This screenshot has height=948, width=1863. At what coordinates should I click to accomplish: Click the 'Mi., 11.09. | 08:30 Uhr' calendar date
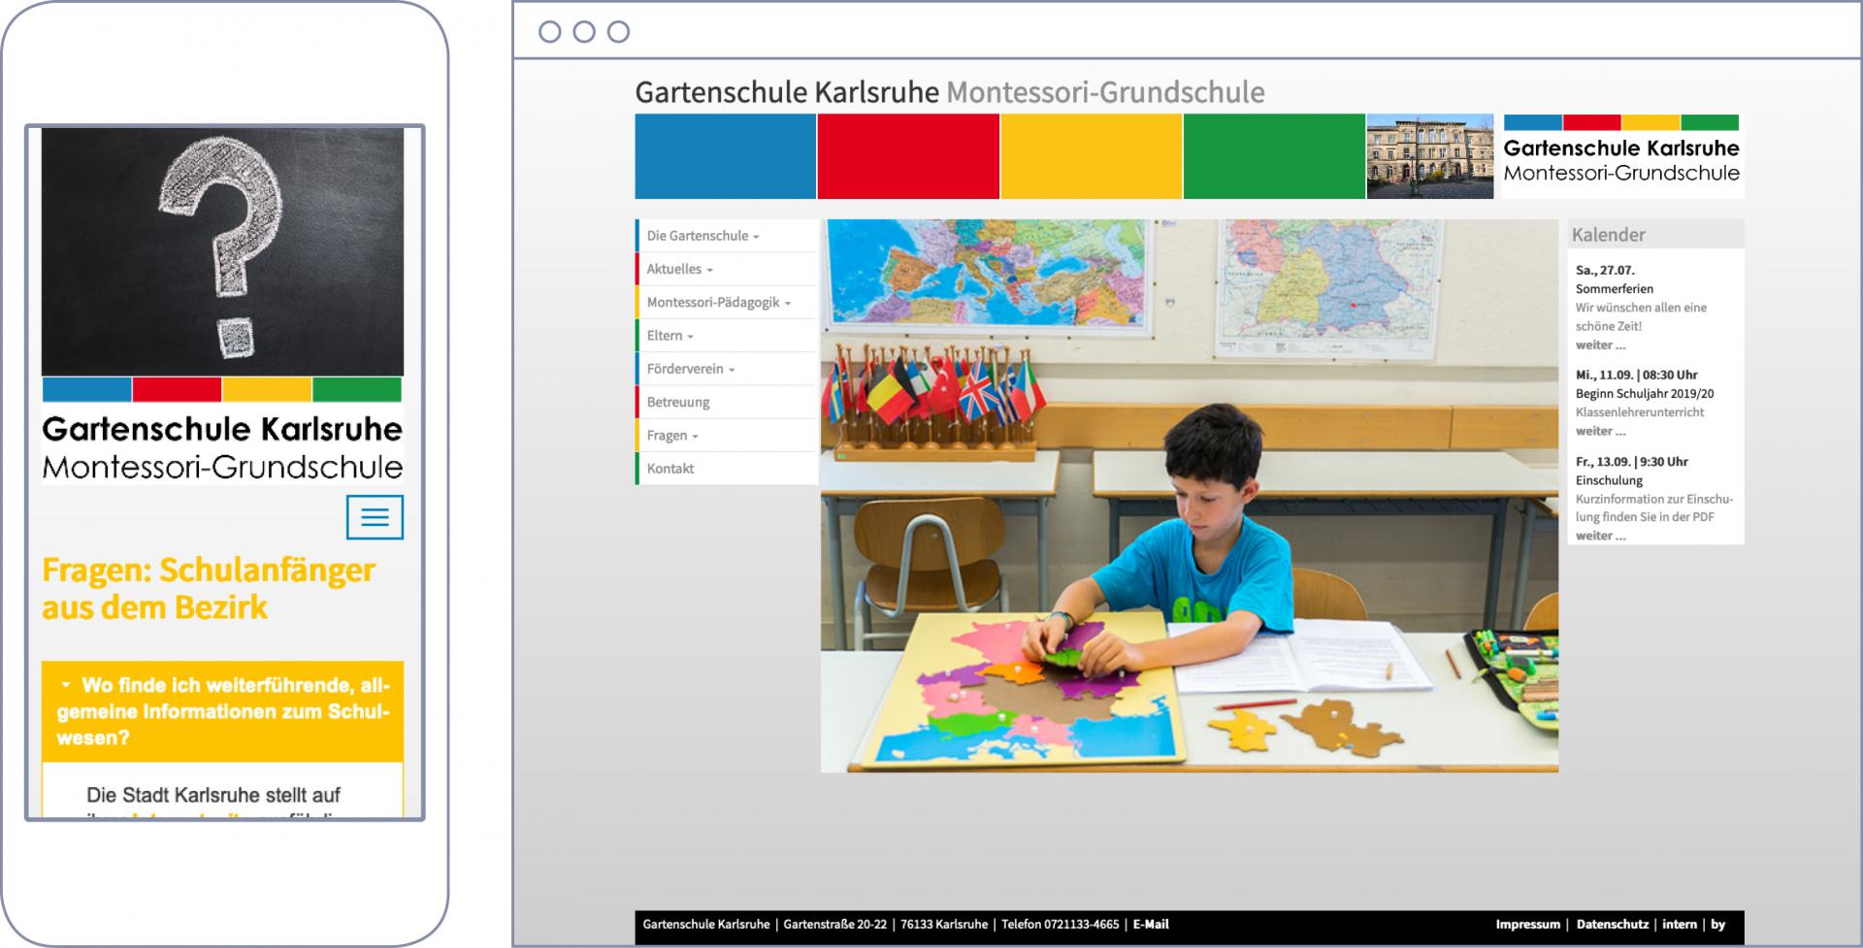pos(1637,375)
